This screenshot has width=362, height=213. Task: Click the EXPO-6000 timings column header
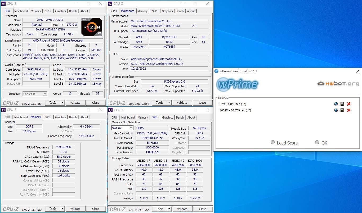pyautogui.click(x=195, y=160)
